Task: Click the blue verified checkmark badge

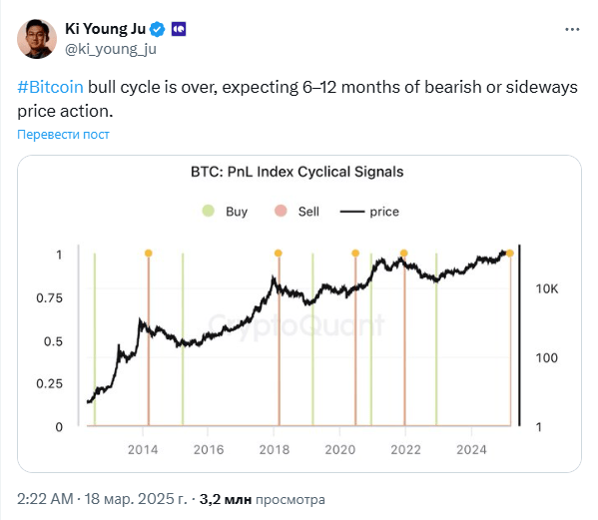Action: (x=157, y=29)
